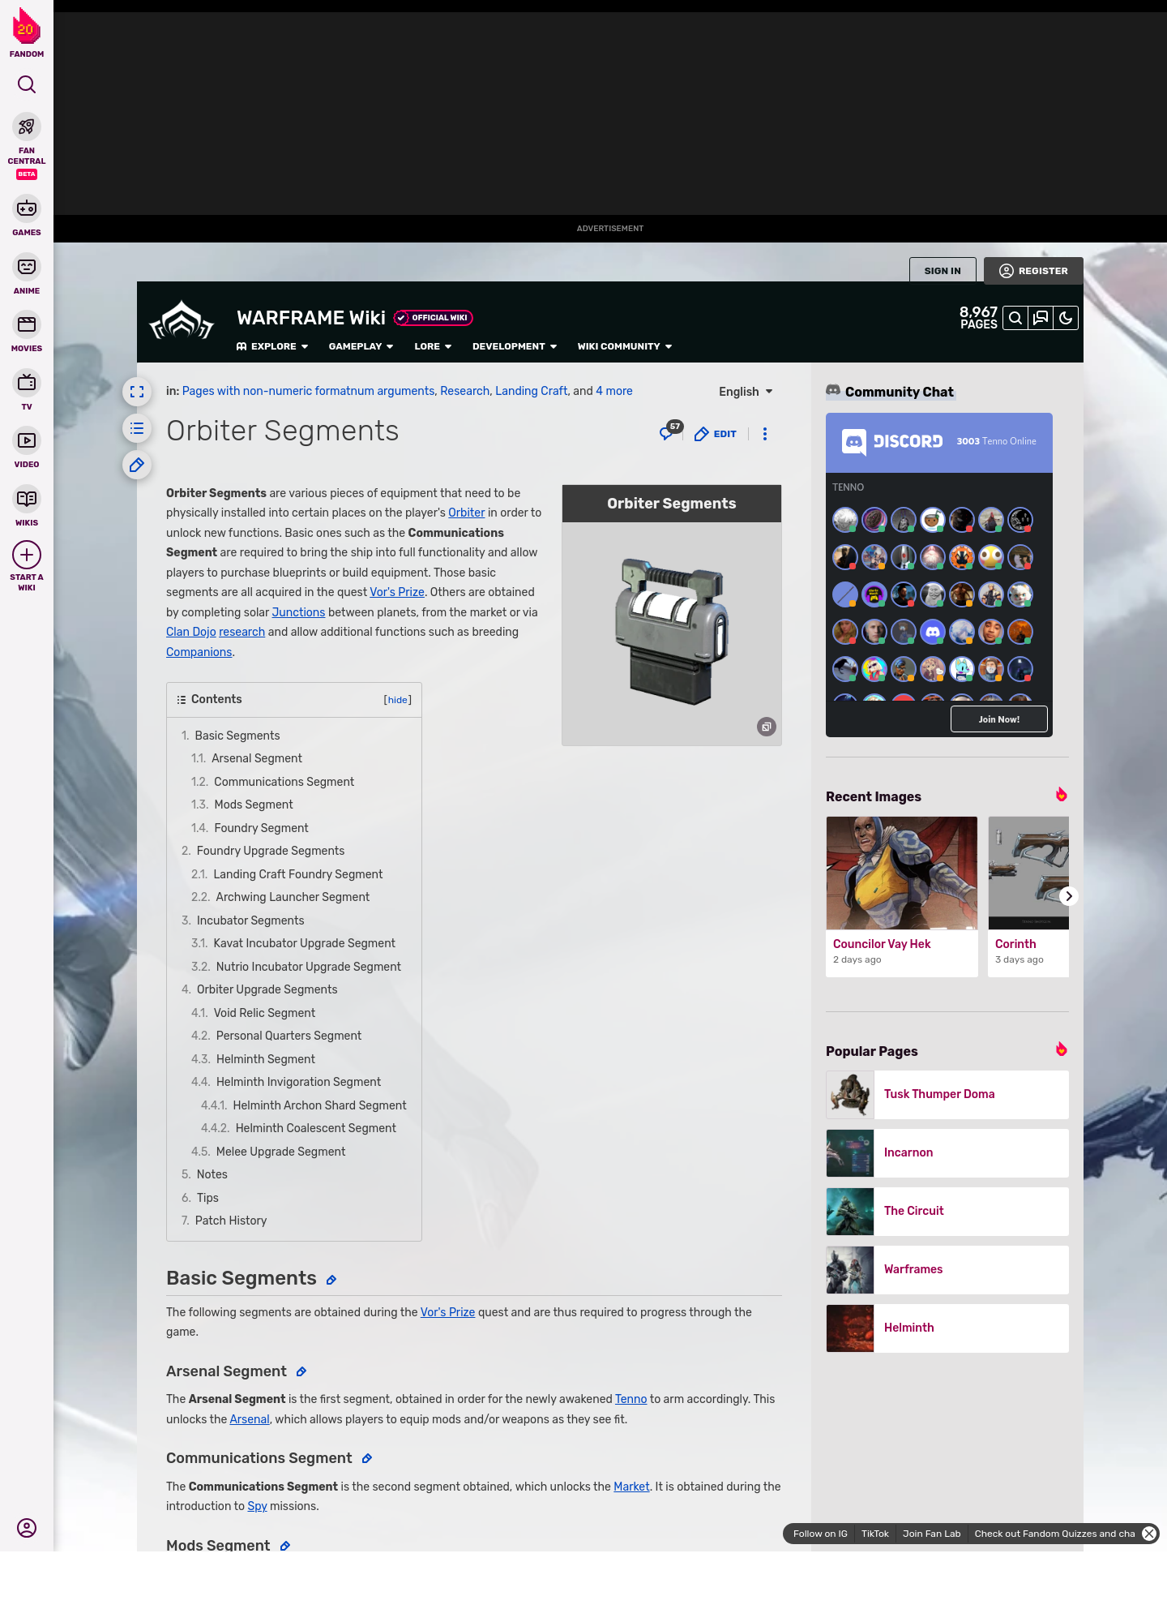Expand the Gameplay menu
The image size is (1167, 1622).
[x=361, y=346]
